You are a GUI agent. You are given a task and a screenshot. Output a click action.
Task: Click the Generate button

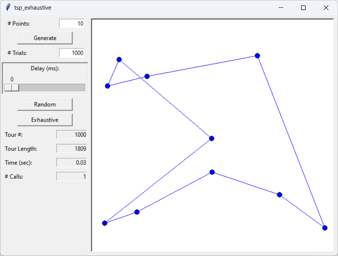click(45, 38)
